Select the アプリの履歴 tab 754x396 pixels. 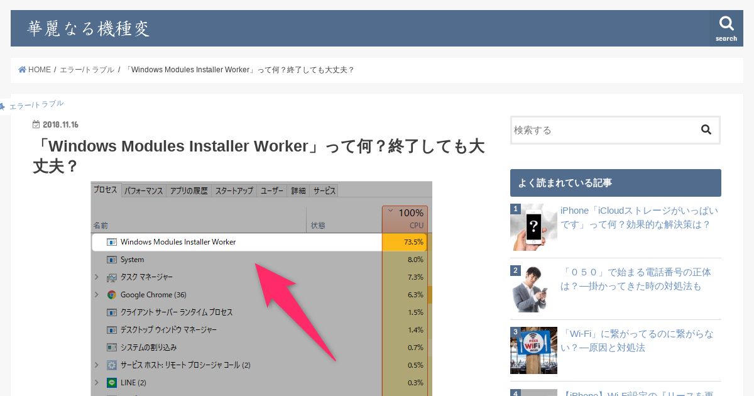coord(188,190)
